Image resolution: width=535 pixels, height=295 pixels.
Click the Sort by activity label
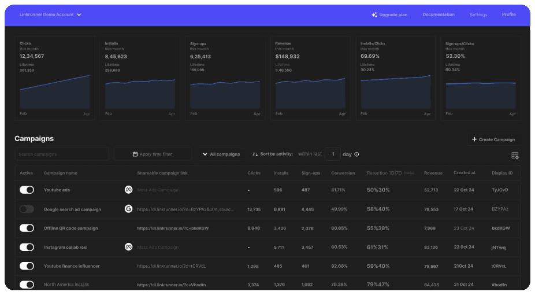click(x=276, y=154)
